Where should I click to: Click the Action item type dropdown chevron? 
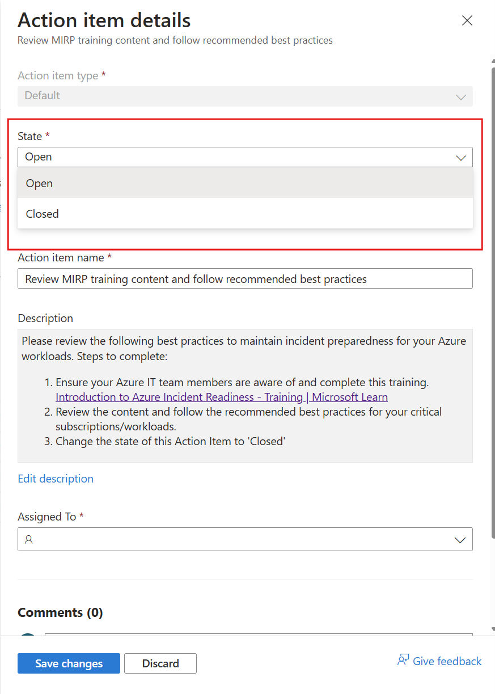460,97
